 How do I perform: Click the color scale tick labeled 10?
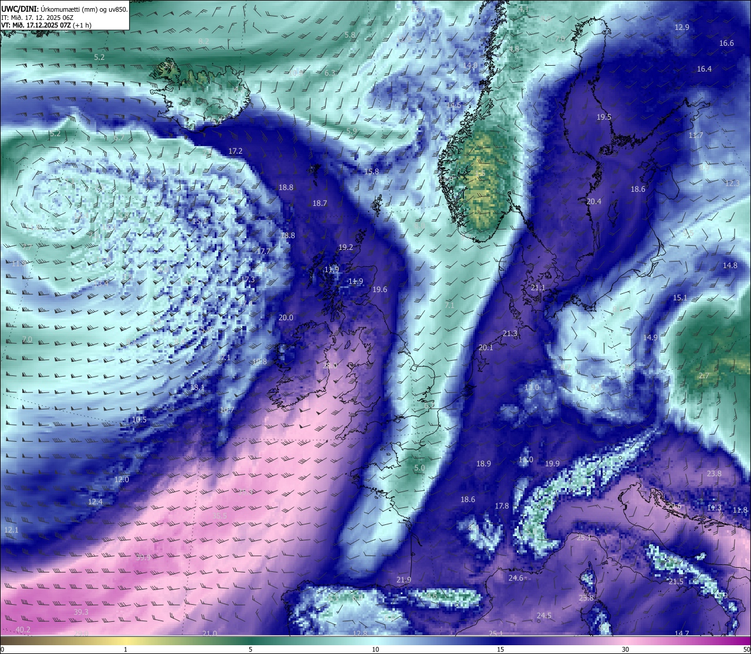[x=375, y=649]
